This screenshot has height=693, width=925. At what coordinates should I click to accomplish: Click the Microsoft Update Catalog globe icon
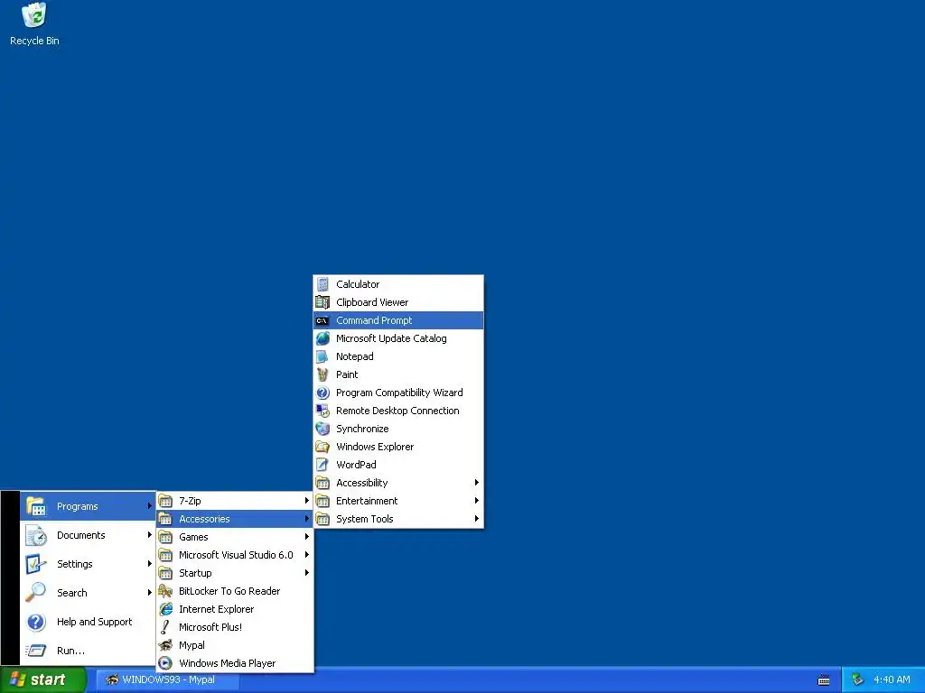coord(322,338)
